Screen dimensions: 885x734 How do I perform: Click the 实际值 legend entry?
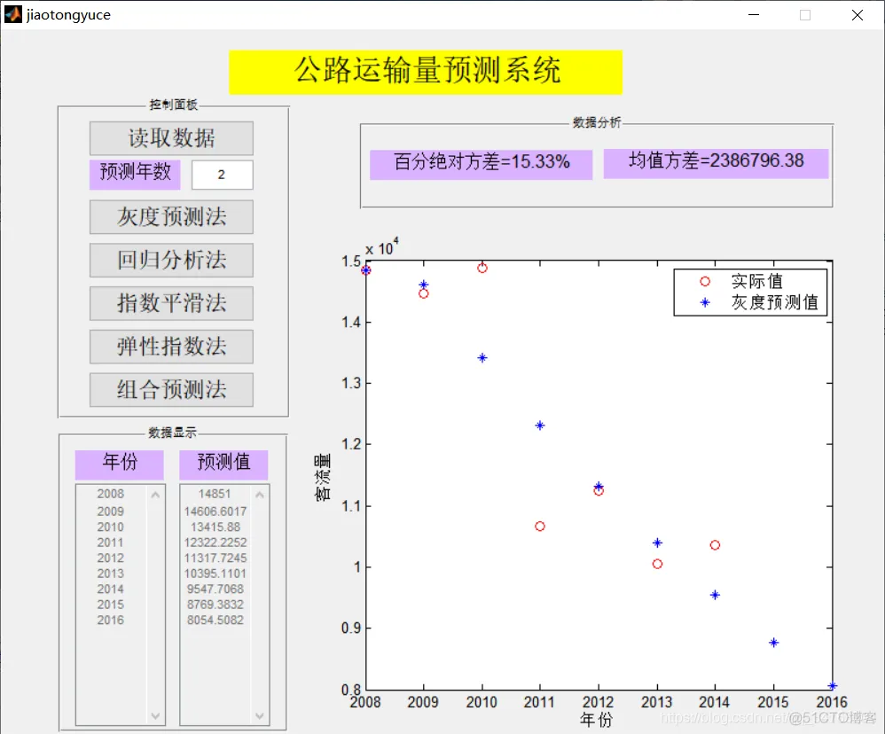pos(758,281)
